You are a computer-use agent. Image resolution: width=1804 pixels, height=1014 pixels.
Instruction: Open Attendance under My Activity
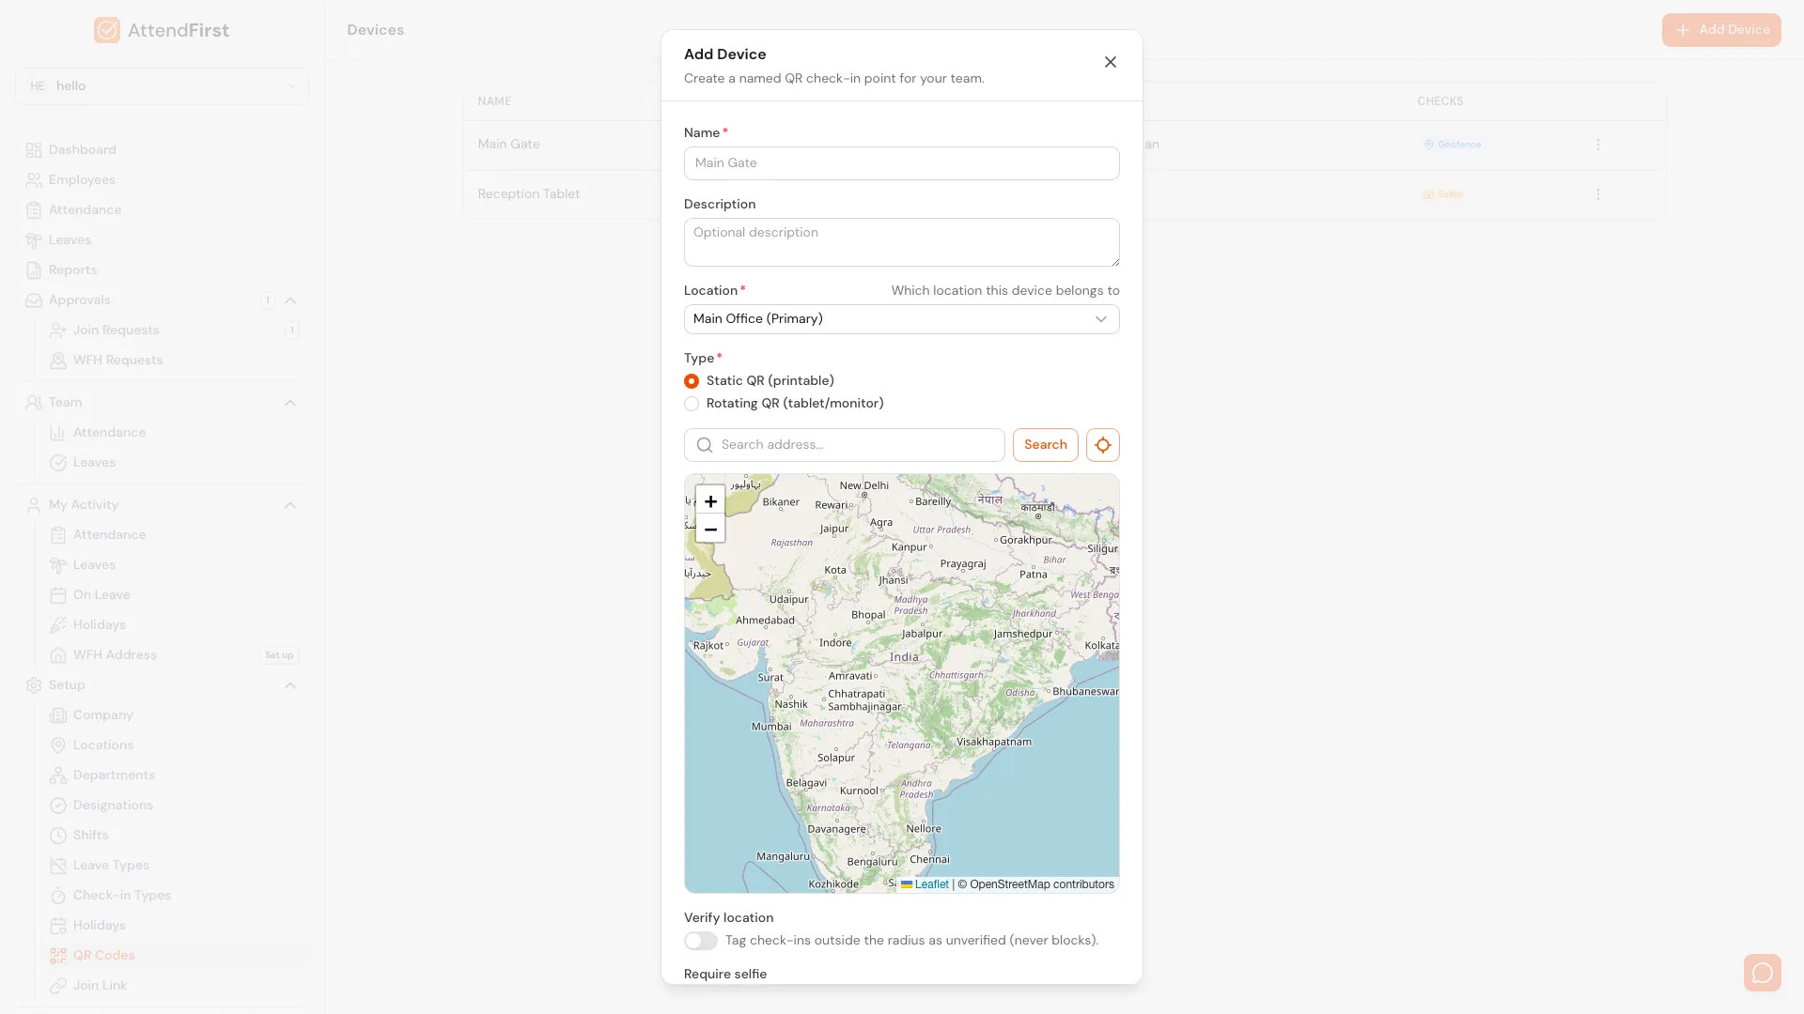tap(109, 535)
